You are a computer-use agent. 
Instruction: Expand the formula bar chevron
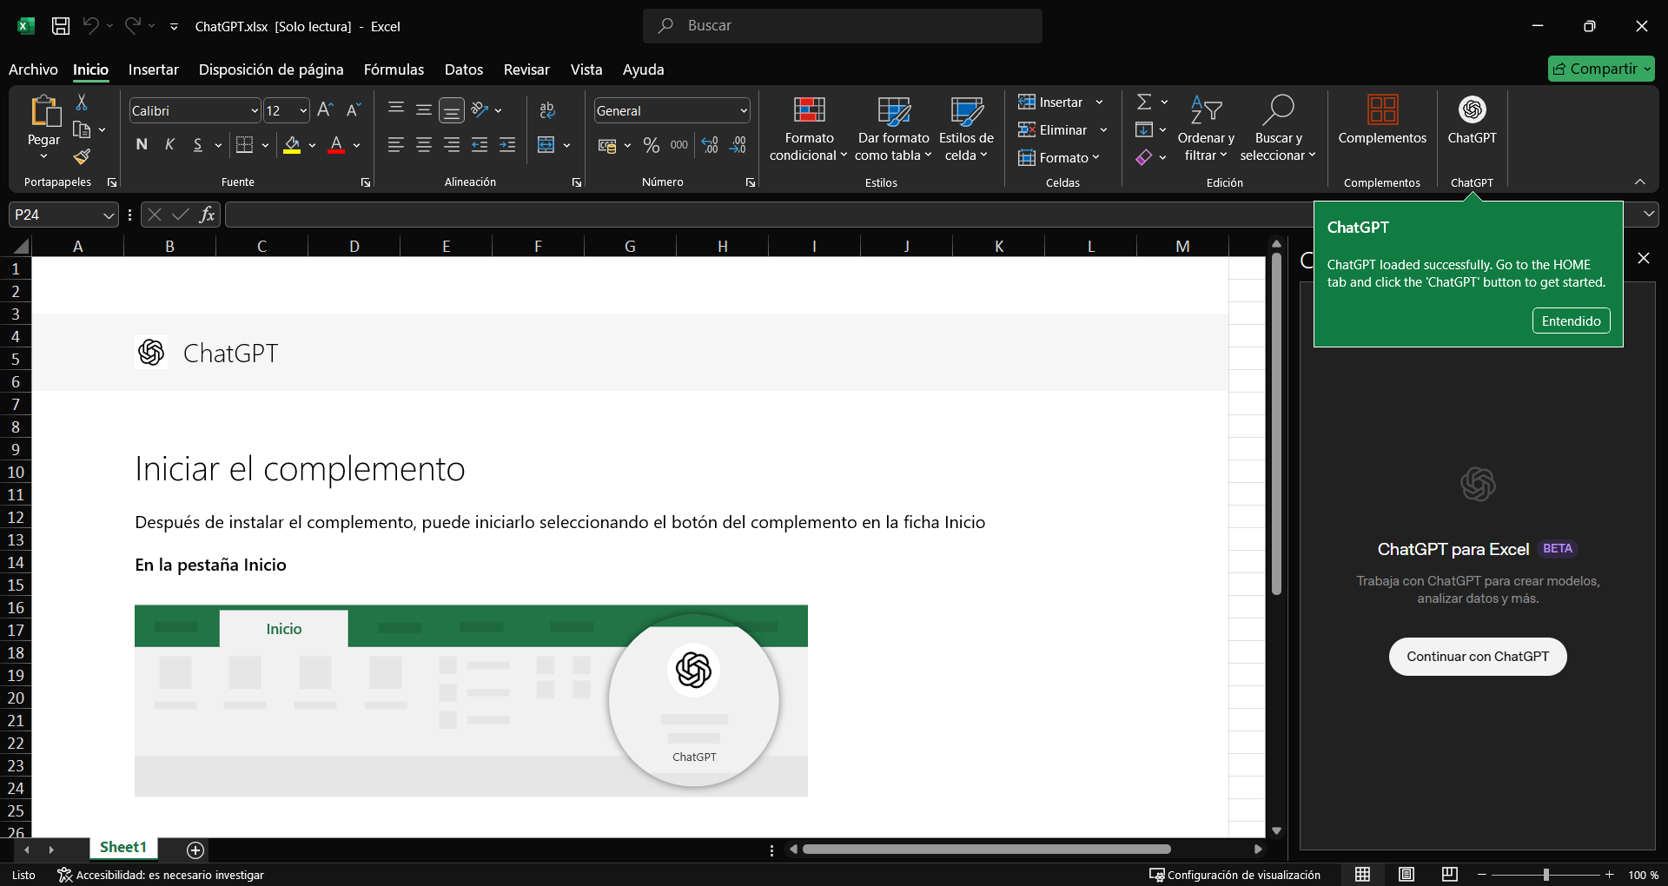(1649, 214)
